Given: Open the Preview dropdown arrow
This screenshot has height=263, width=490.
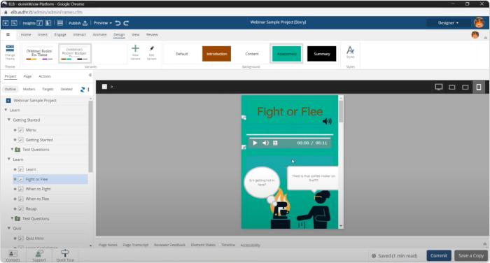Looking at the screenshot, I should [x=111, y=23].
